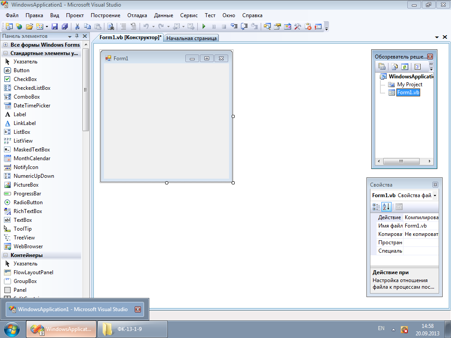This screenshot has width=451, height=338.
Task: Open the ФК-13-1-9 folder on the taskbar
Action: [132, 329]
